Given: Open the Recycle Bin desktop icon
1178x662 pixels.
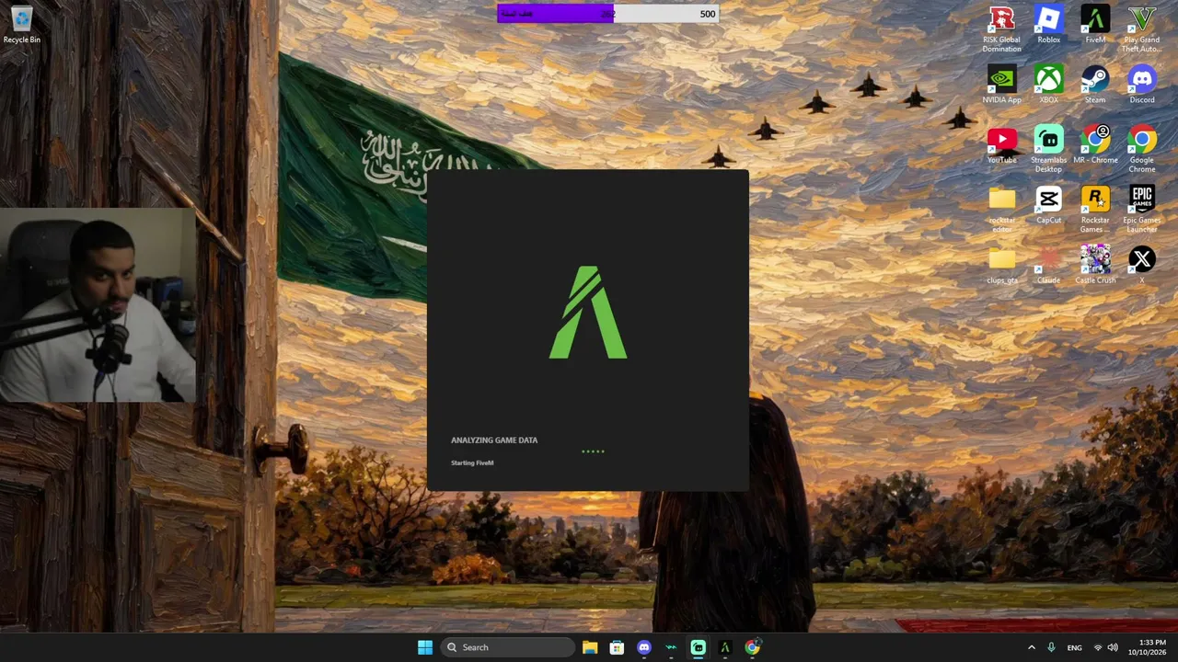Looking at the screenshot, I should [21, 25].
